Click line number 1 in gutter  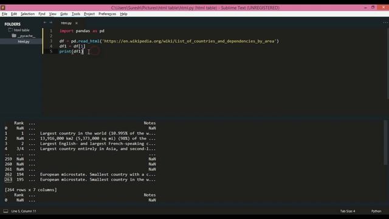(x=51, y=31)
